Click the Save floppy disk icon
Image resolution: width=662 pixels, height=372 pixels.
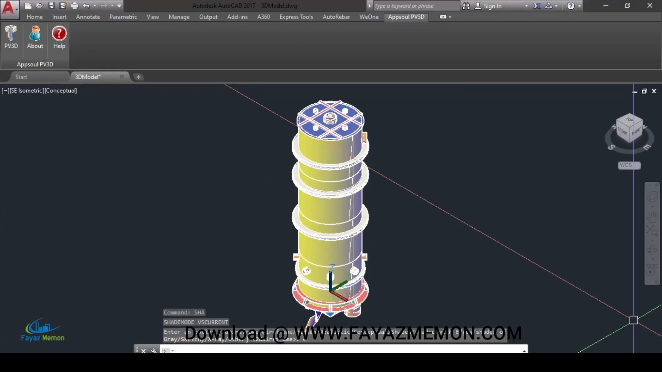pos(51,6)
